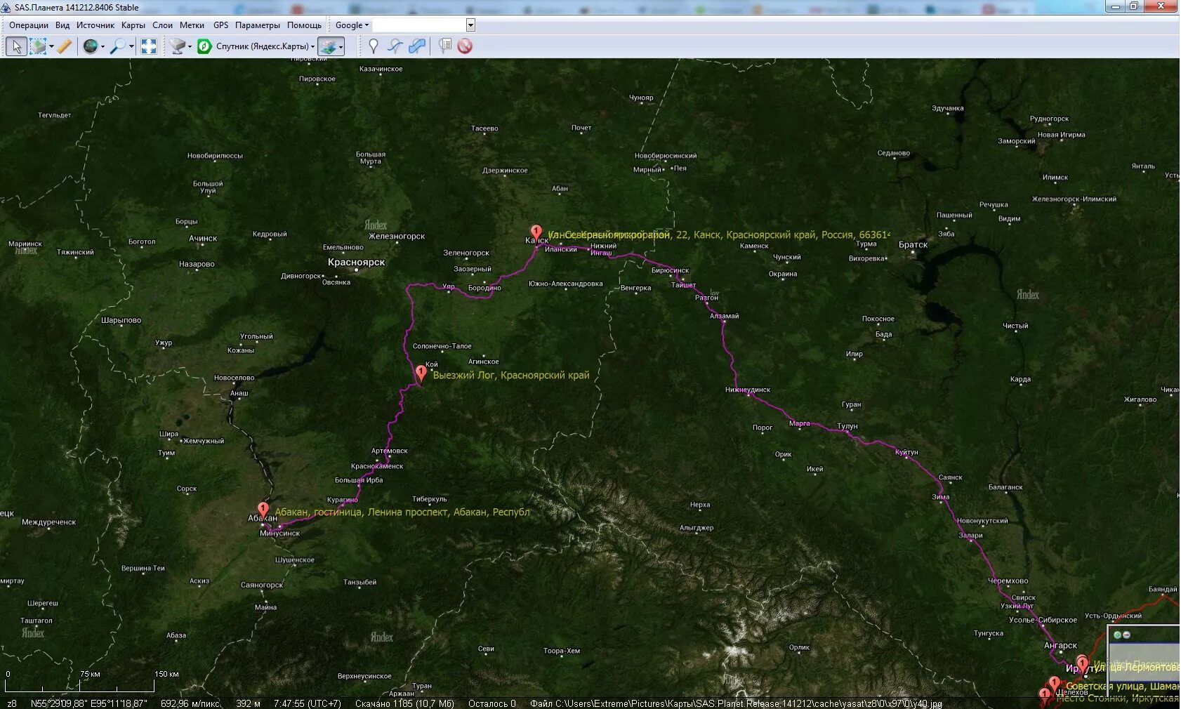The image size is (1181, 709).
Task: Click the Скачано 1185 (10,7 Мб) status entry
Action: 404,703
